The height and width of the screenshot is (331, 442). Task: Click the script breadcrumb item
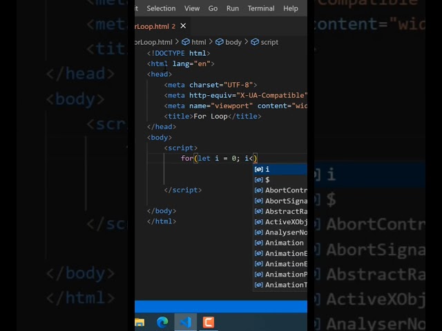[269, 42]
